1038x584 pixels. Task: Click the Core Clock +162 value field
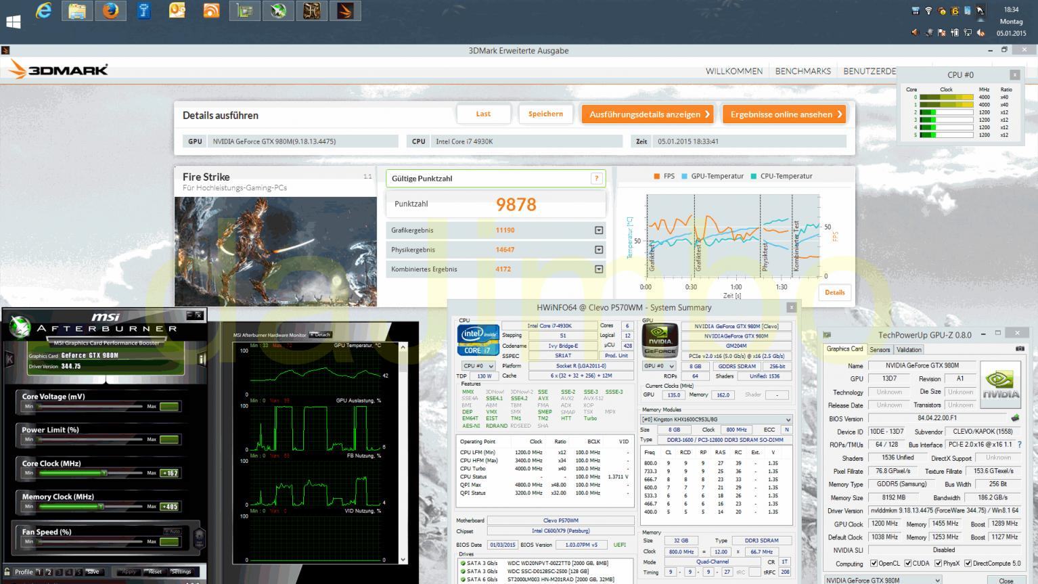[x=169, y=473]
